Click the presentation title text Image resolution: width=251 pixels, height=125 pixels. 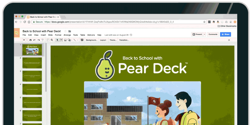click(42, 31)
